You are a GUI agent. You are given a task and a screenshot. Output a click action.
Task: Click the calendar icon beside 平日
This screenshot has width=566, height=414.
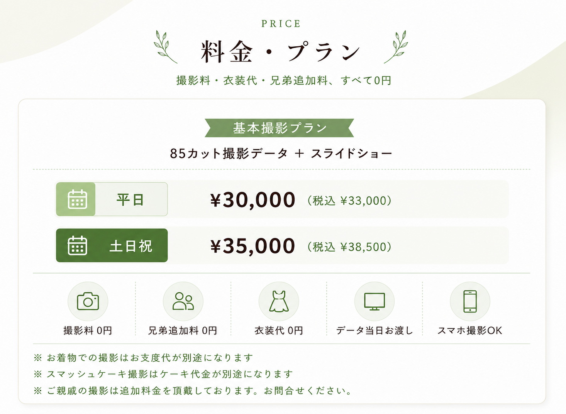click(x=77, y=199)
